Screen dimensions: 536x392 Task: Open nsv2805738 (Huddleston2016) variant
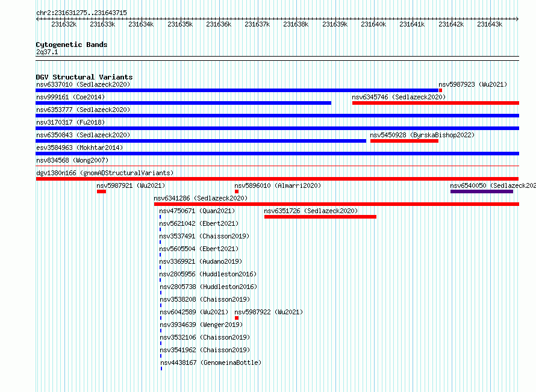tap(208, 287)
